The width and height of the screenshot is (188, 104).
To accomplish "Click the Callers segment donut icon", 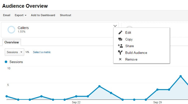I will [11, 30].
